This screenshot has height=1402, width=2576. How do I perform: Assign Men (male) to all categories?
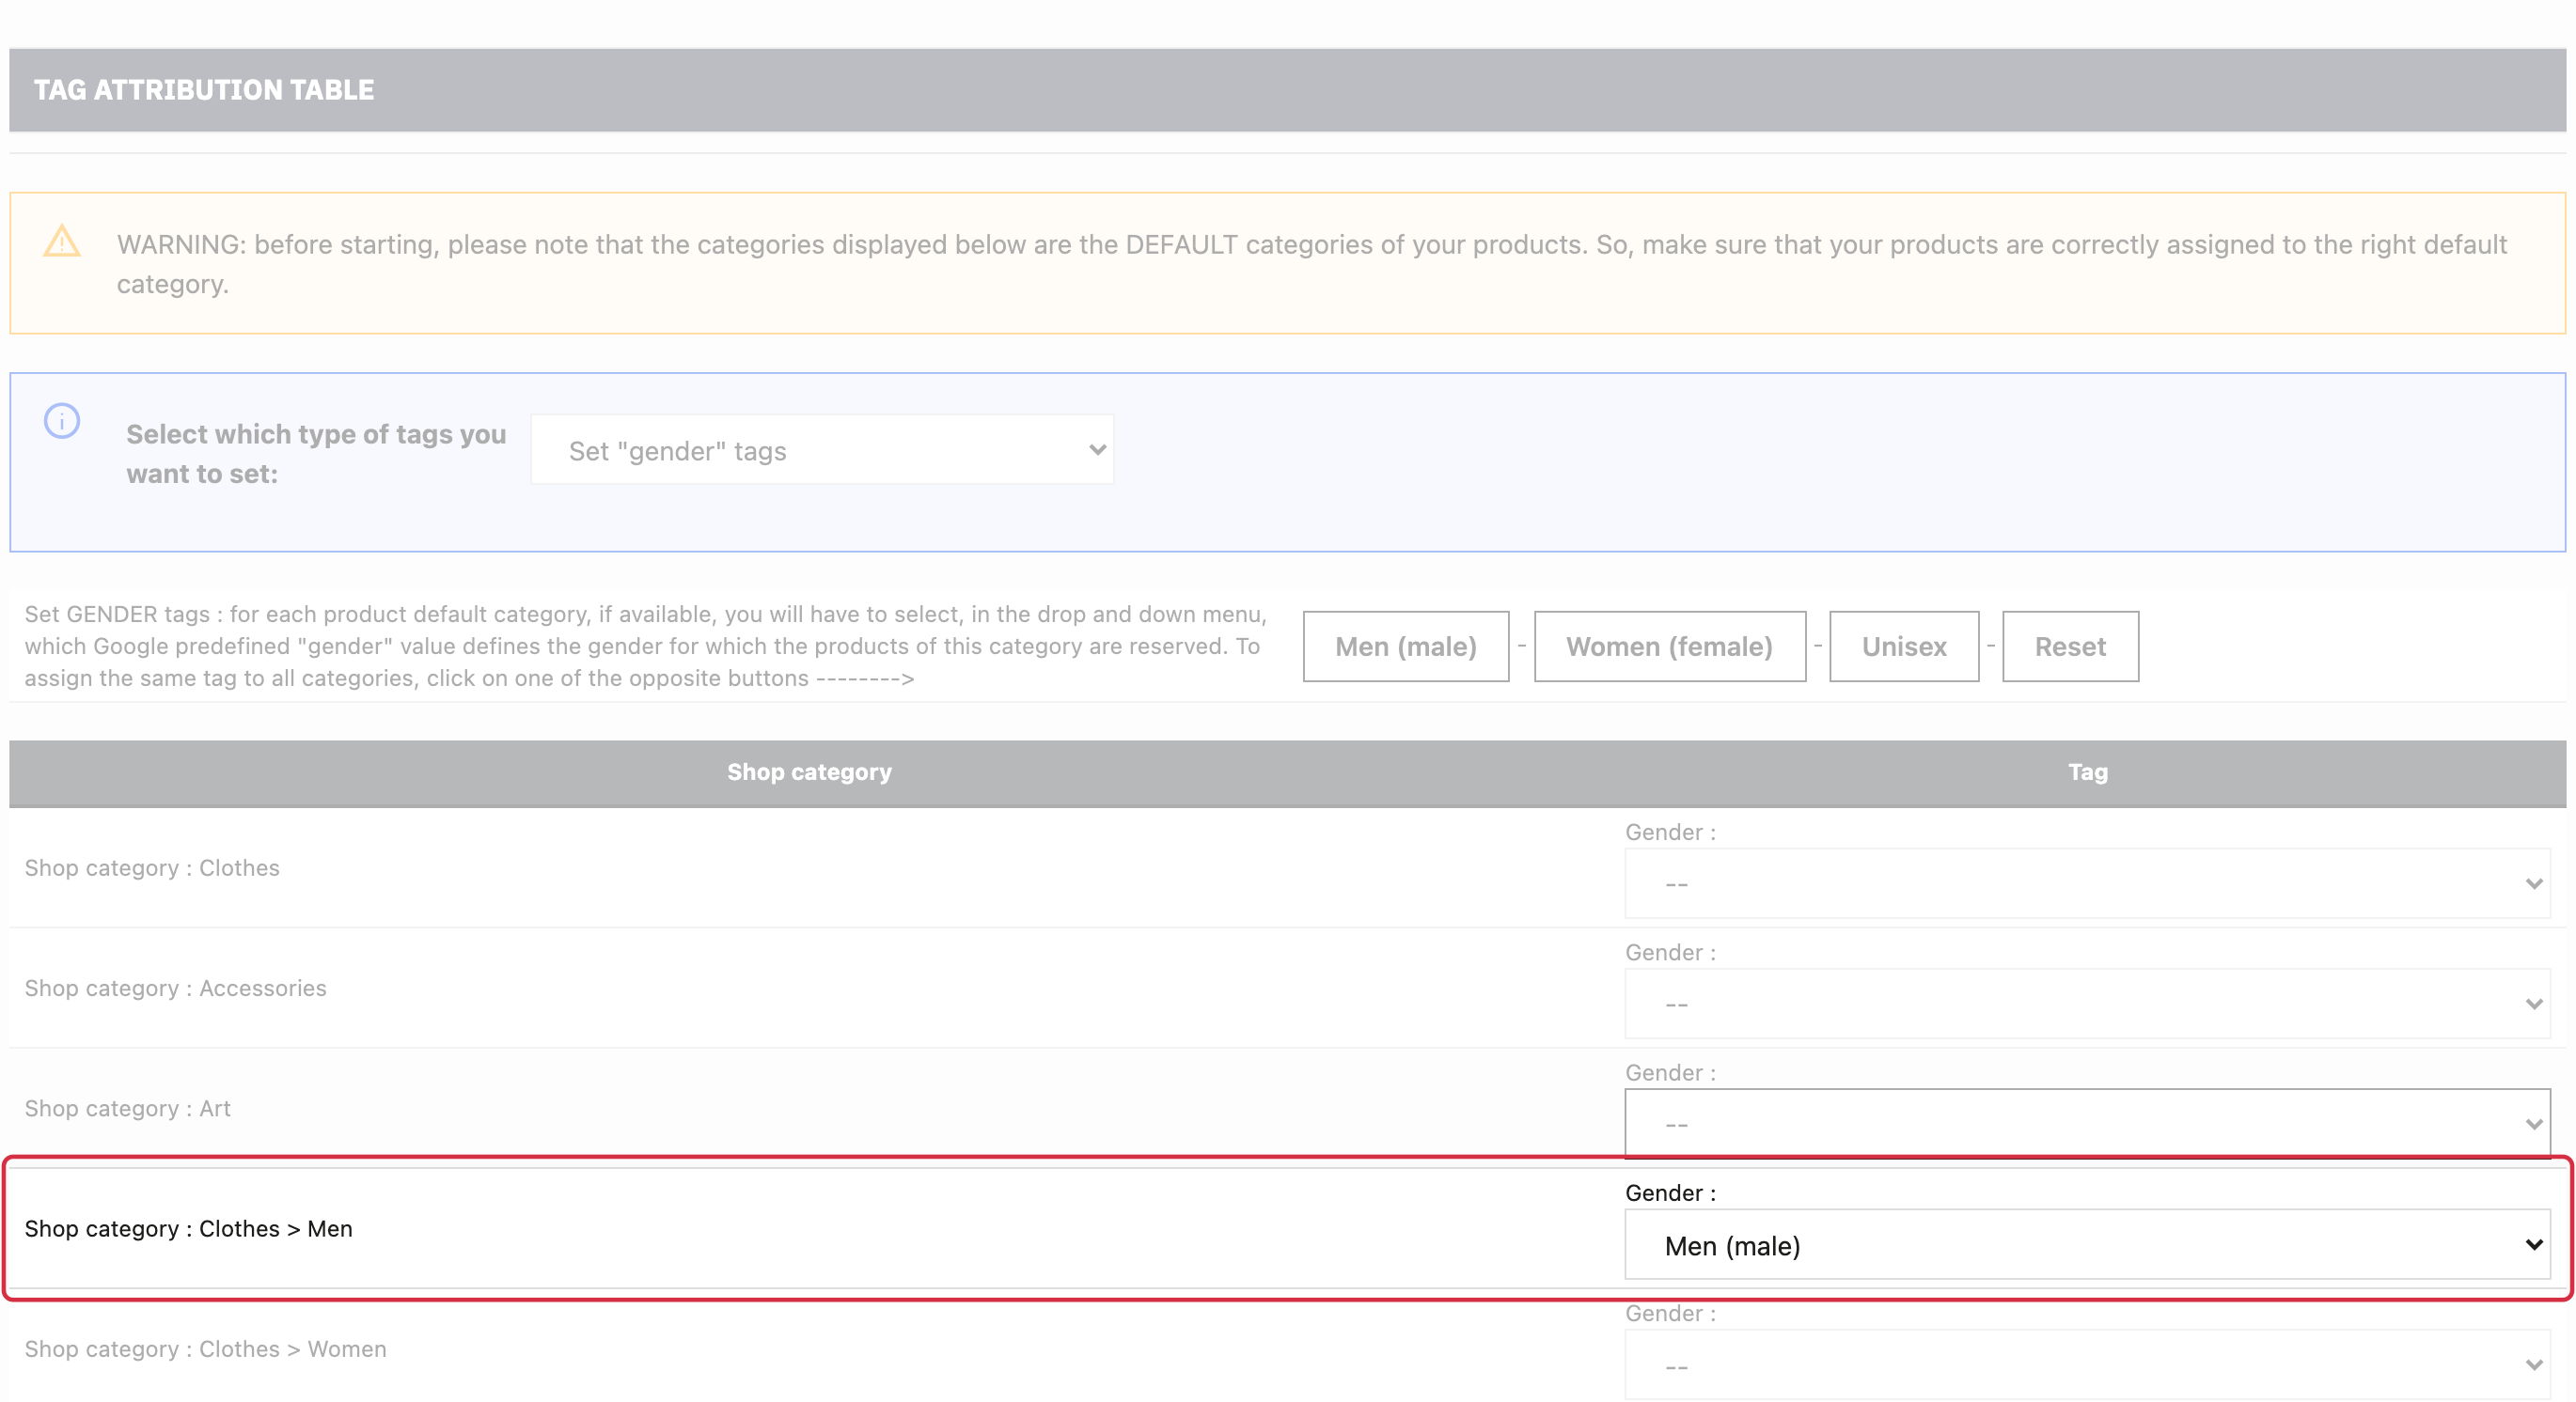click(1405, 646)
